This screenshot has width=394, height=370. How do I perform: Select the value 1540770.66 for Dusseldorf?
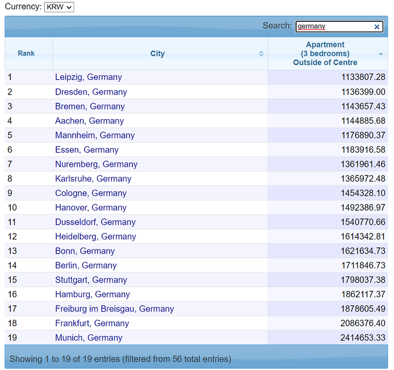tap(363, 222)
